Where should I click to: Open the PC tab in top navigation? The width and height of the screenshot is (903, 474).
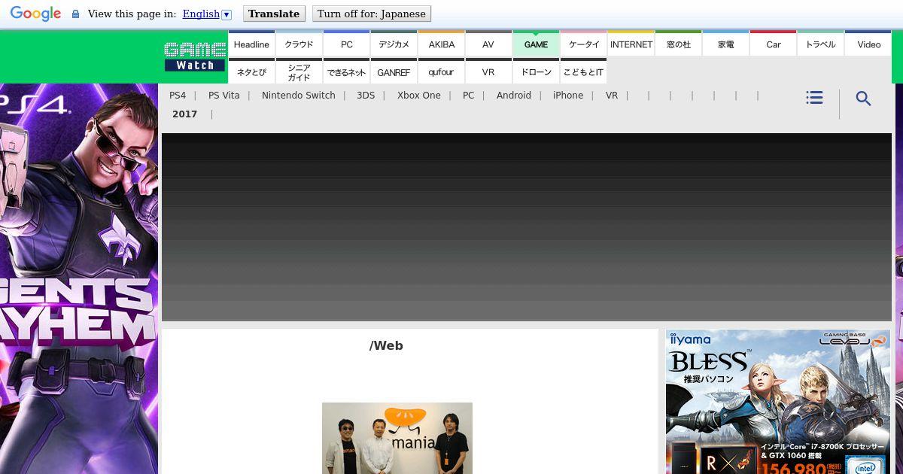(346, 43)
